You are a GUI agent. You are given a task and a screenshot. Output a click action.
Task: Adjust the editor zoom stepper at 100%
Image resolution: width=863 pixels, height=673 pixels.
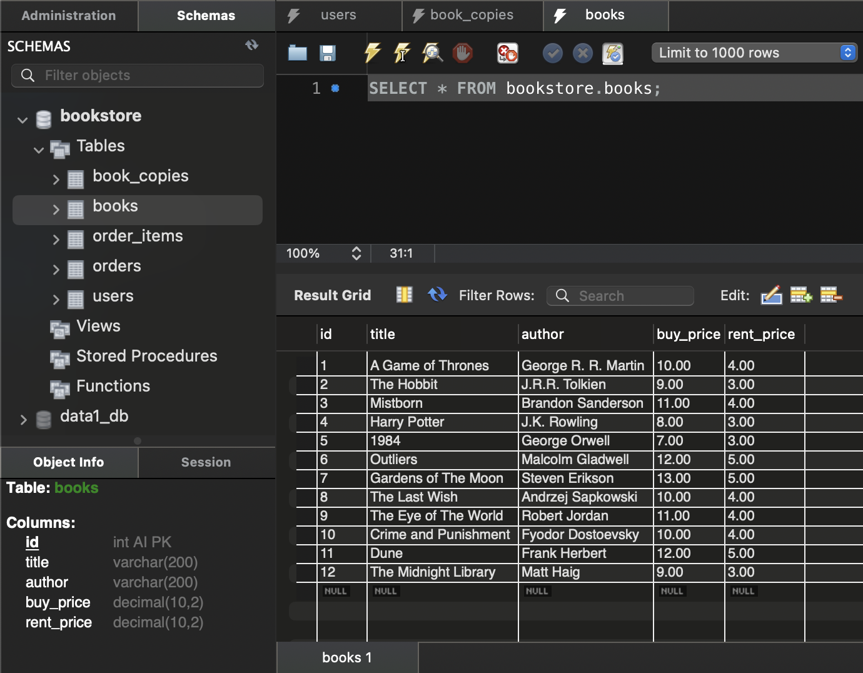pos(356,253)
